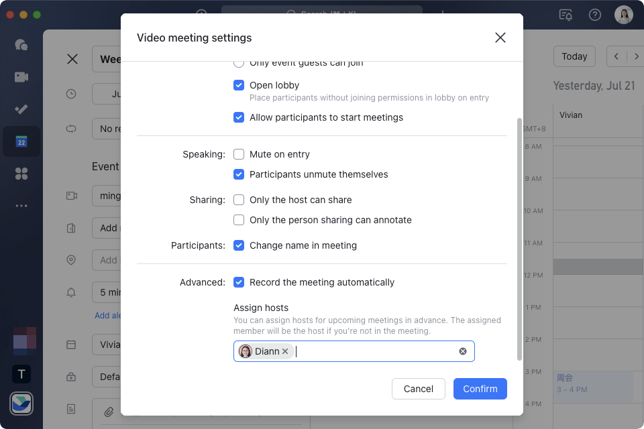Click the next date navigation chevron
This screenshot has height=429, width=644.
[637, 56]
